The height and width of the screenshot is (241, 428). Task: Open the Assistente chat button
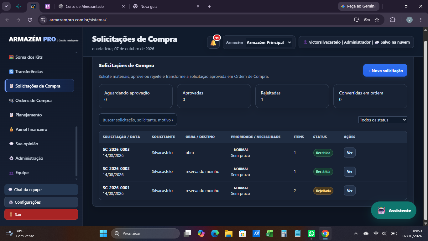394,211
